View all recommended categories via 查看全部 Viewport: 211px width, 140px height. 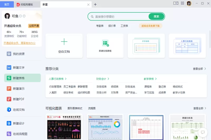199,69
